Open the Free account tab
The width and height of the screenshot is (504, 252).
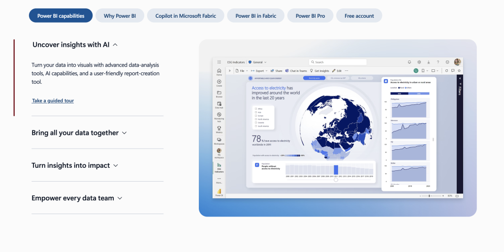pos(359,16)
